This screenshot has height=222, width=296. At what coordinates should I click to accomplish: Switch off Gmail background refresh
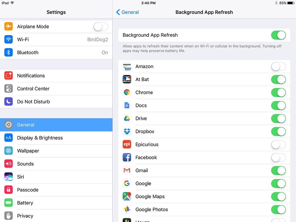[x=278, y=171]
